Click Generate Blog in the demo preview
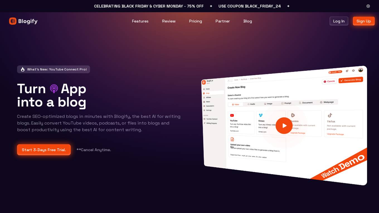 [x=351, y=80]
